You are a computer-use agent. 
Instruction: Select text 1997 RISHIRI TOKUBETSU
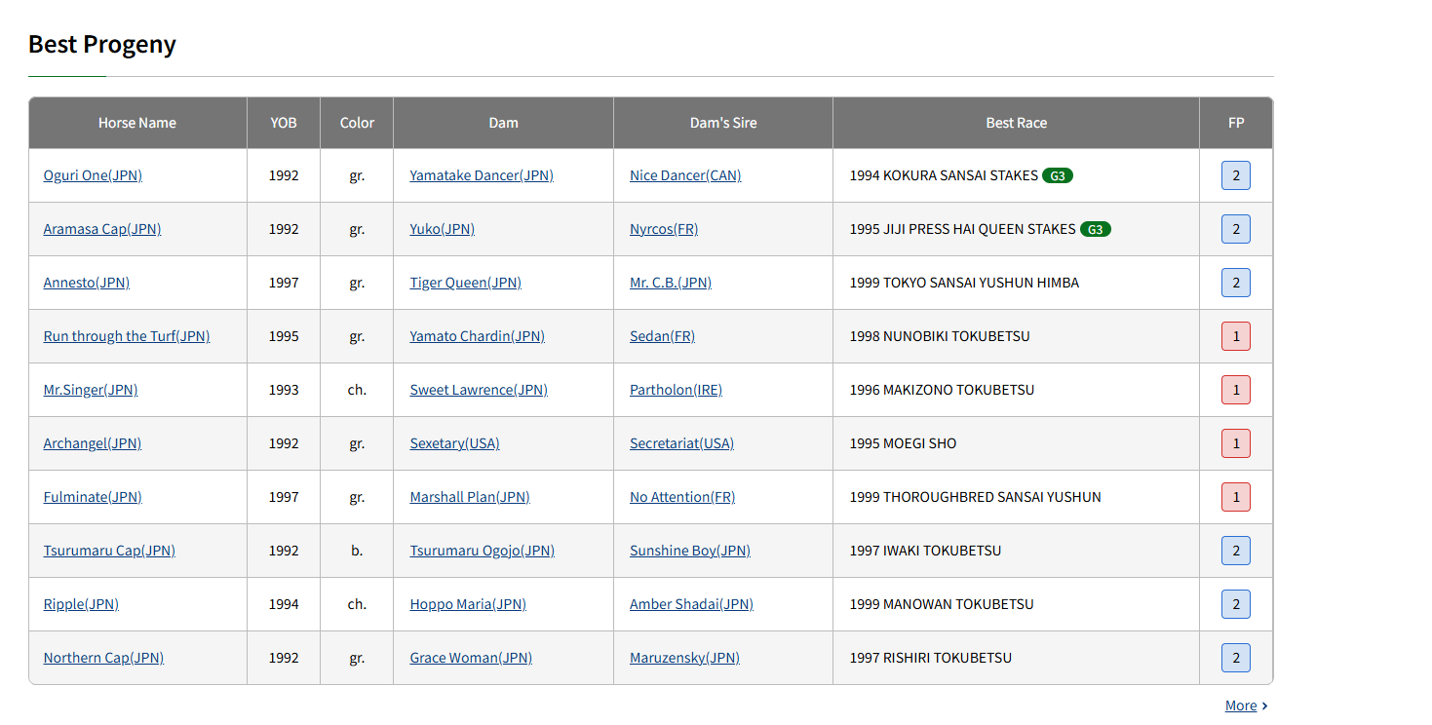pyautogui.click(x=931, y=658)
